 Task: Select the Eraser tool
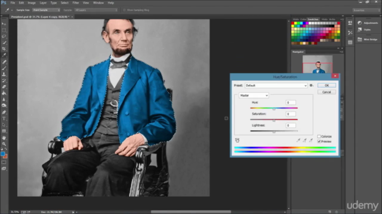4,87
